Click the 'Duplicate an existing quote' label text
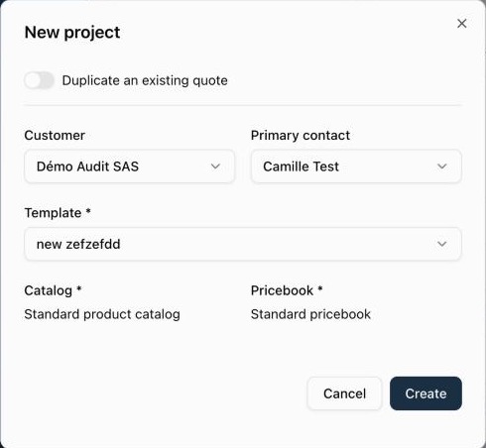The height and width of the screenshot is (448, 486). click(x=145, y=80)
